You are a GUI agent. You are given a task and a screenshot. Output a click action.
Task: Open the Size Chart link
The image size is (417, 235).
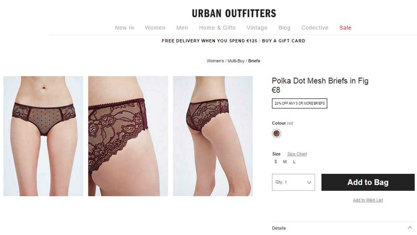[297, 154]
